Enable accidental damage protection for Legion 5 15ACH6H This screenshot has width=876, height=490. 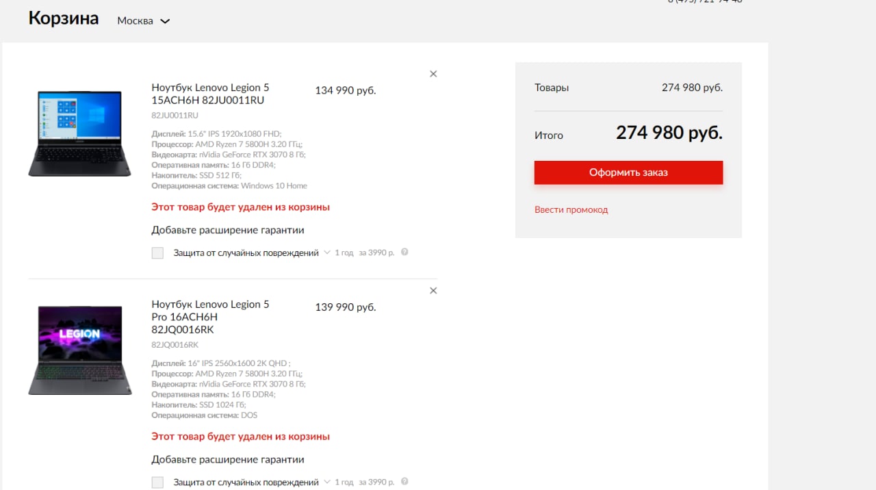coord(157,253)
